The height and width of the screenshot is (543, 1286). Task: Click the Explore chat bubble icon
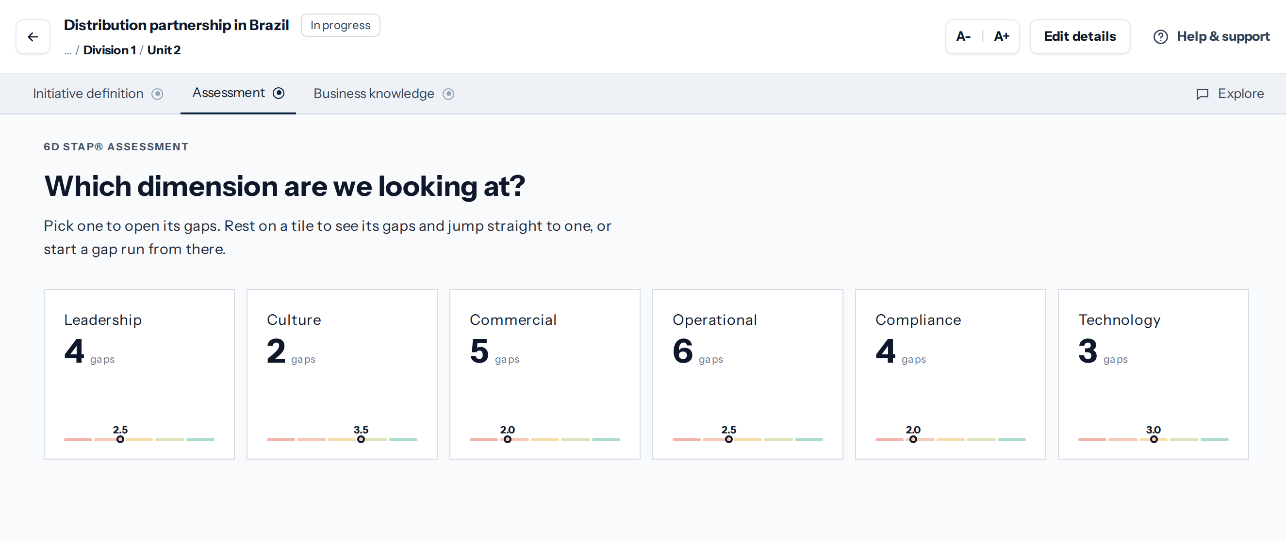pos(1202,94)
